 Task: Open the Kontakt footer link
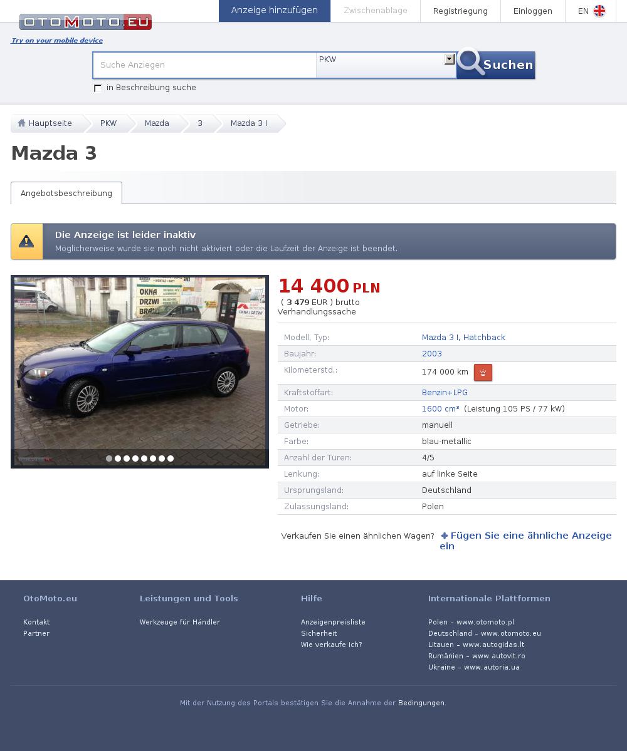coord(36,622)
